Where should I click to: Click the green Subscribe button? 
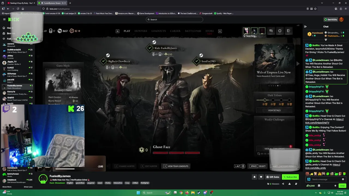click(x=290, y=177)
